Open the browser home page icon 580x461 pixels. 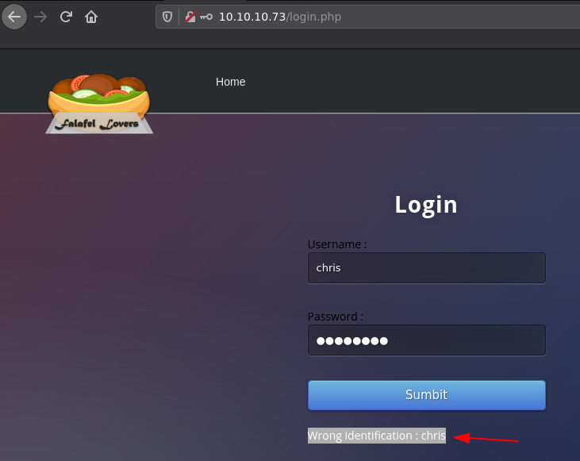coord(91,17)
